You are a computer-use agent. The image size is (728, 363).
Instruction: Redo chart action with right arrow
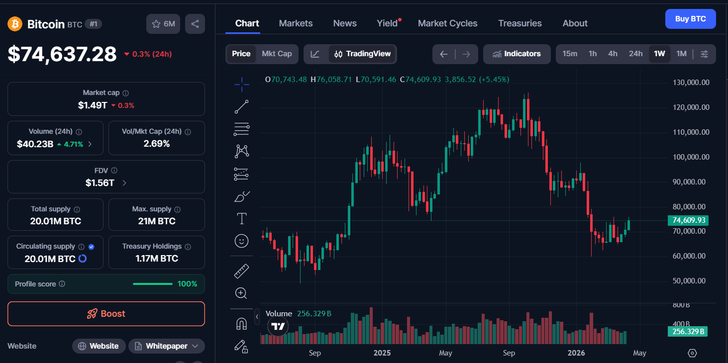click(x=466, y=54)
